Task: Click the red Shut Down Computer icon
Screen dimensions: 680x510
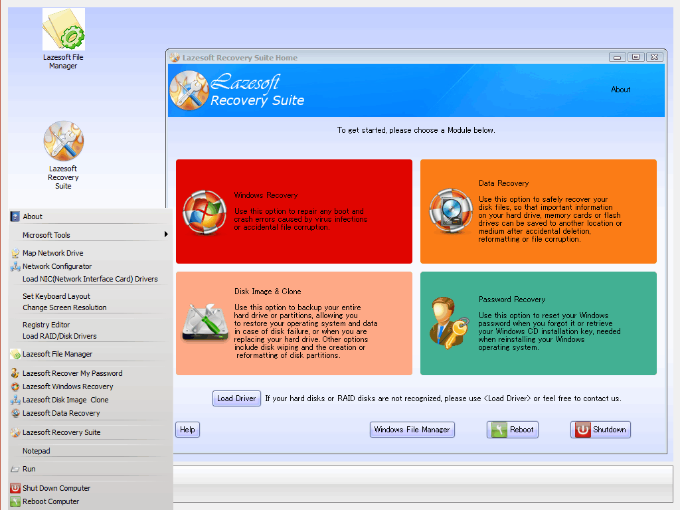Action: click(15, 488)
